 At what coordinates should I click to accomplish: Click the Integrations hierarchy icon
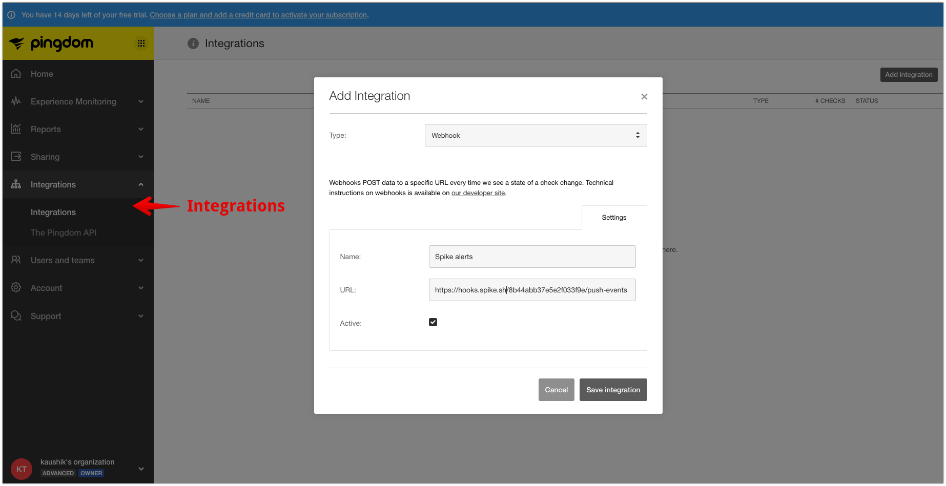(x=16, y=184)
